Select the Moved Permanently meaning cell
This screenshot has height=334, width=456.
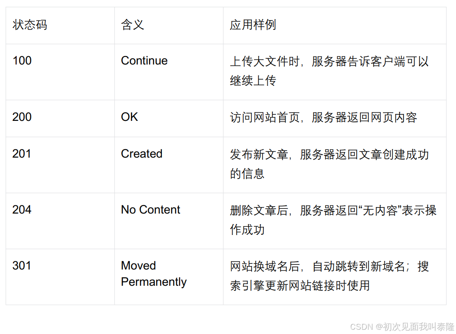(x=169, y=277)
